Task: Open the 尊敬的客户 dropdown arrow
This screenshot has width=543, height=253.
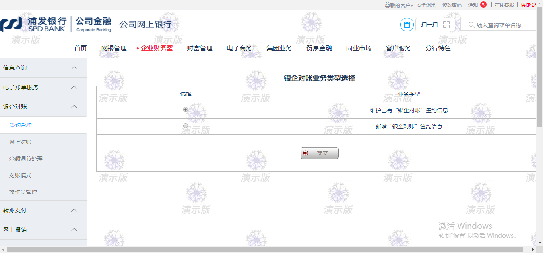Action: pyautogui.click(x=412, y=5)
